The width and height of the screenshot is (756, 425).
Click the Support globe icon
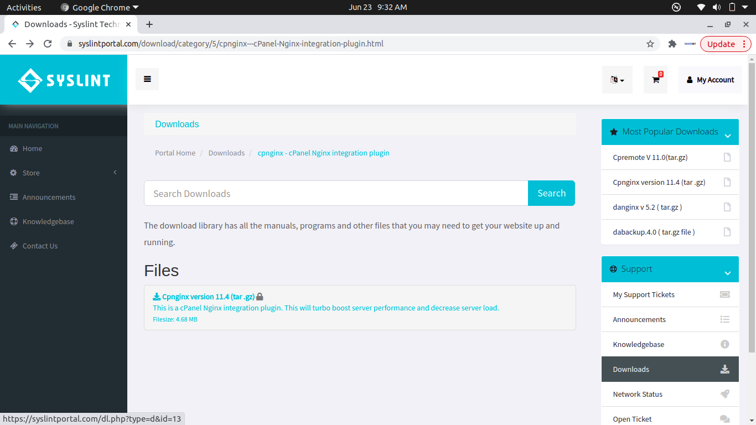pyautogui.click(x=613, y=269)
